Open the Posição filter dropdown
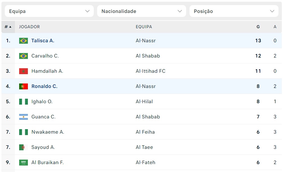The image size is (283, 172). coord(234,11)
